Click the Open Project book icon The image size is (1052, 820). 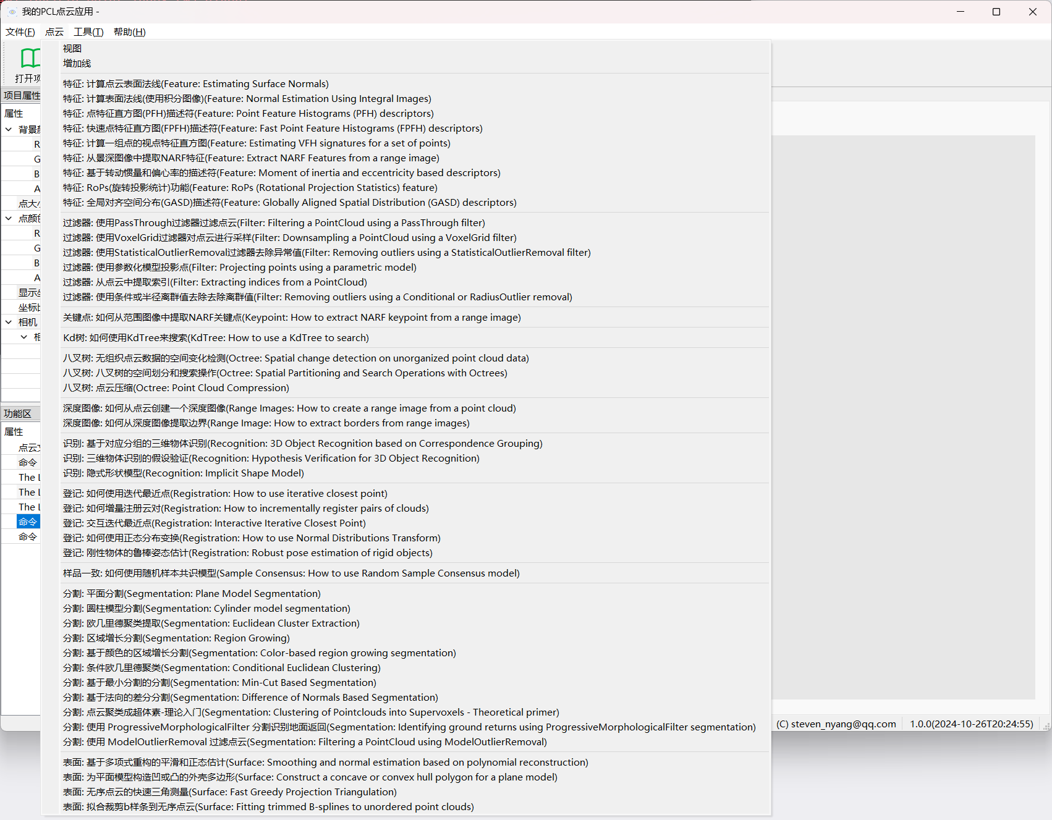(29, 58)
